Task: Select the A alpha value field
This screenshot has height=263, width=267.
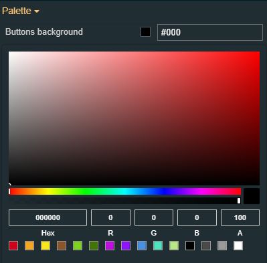Action: click(240, 217)
